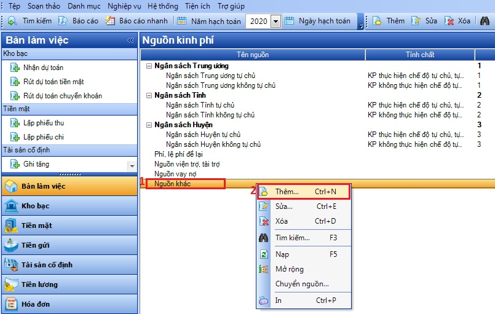Select the Nguồn viện trợ, tài trợ row
Screen dimensions: 495x314
click(317, 164)
